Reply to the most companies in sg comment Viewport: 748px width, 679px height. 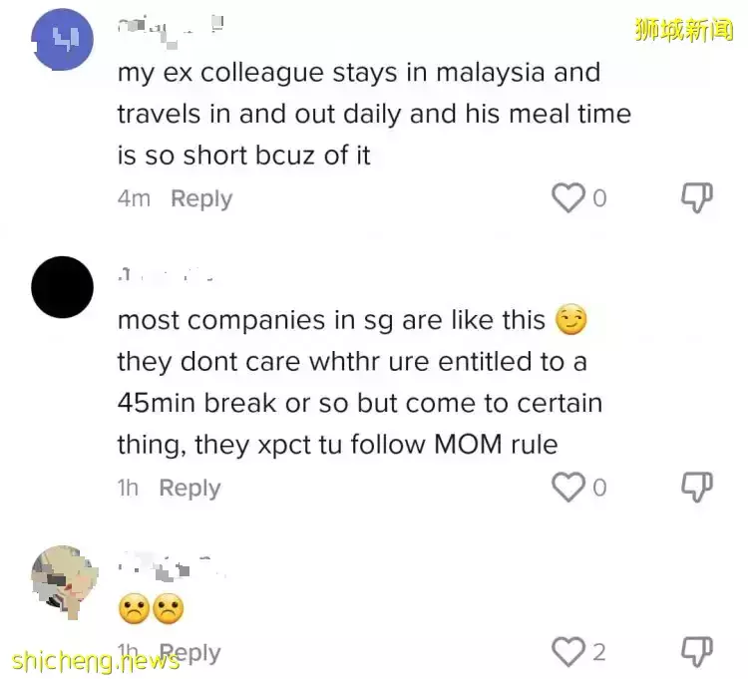click(189, 488)
